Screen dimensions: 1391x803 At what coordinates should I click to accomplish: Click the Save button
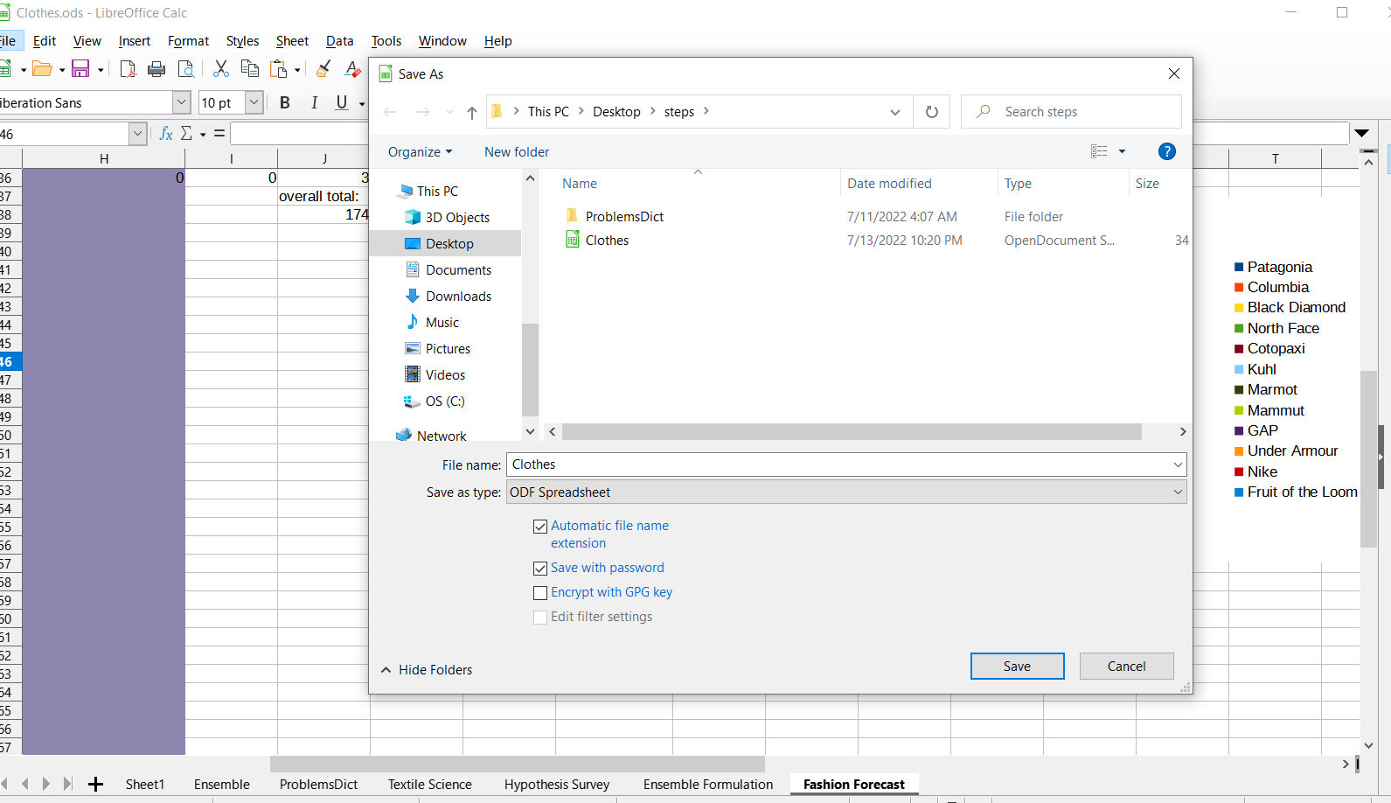pos(1017,667)
